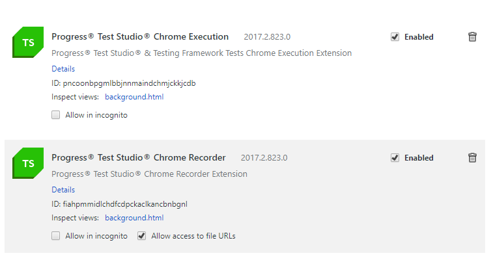Screen dimensions: 493x262
Task: Click the Chrome Recorder Extension description text
Action: tap(149, 174)
